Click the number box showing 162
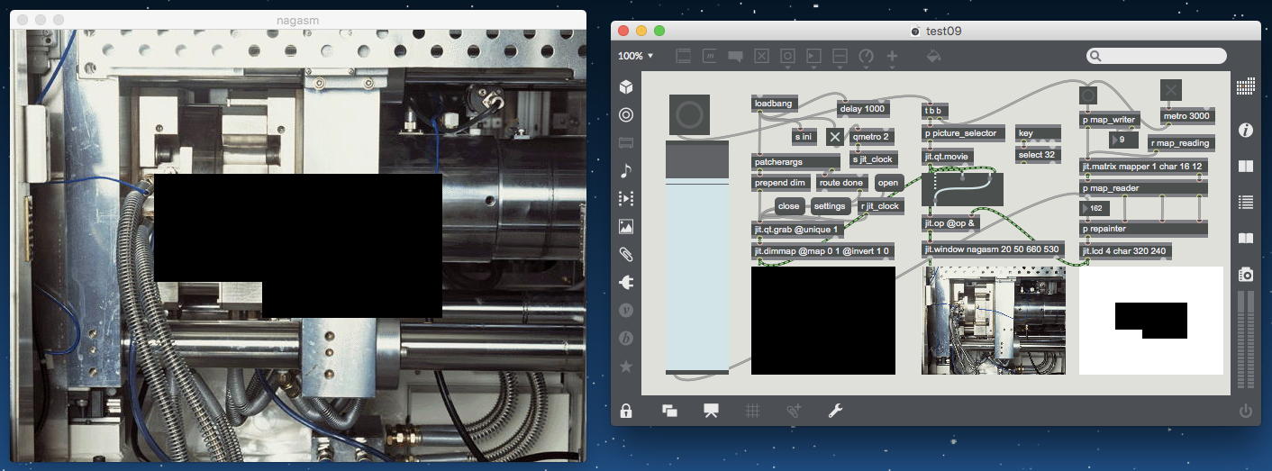Image resolution: width=1272 pixels, height=471 pixels. 1095,208
